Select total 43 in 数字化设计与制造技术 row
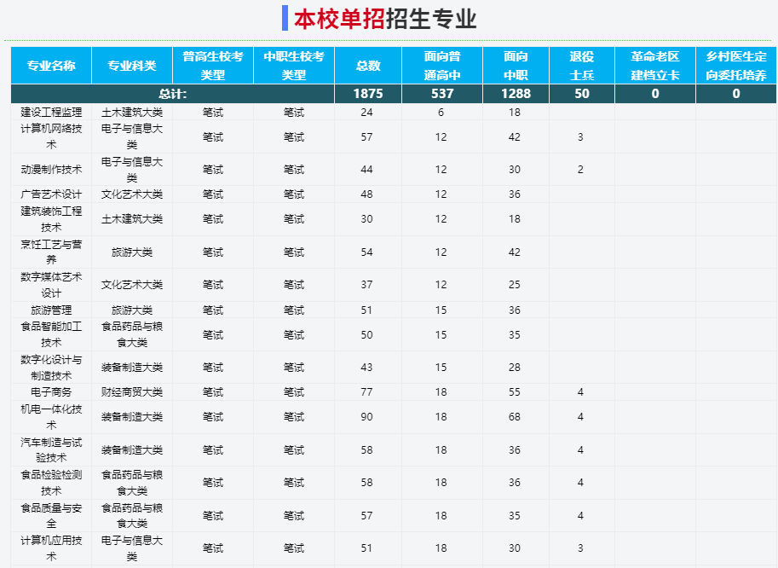The width and height of the screenshot is (778, 568). [366, 368]
